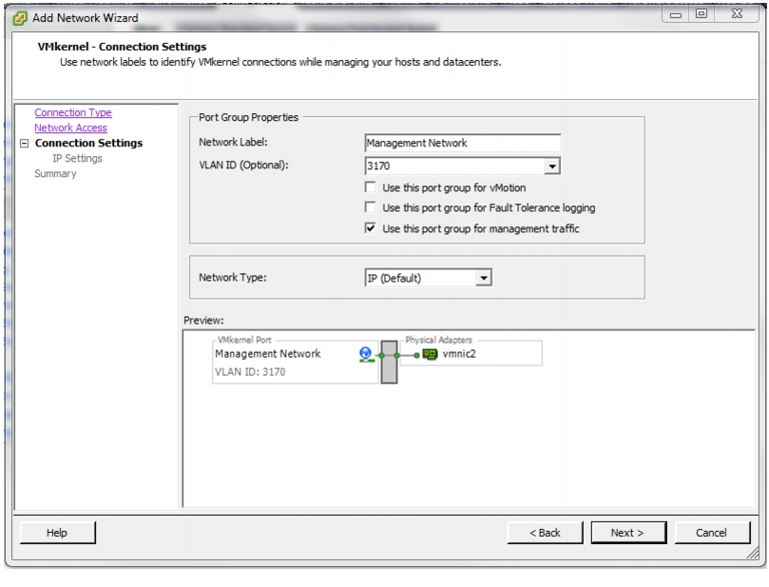Click the VMkernel port globe icon in Preview

coord(366,354)
